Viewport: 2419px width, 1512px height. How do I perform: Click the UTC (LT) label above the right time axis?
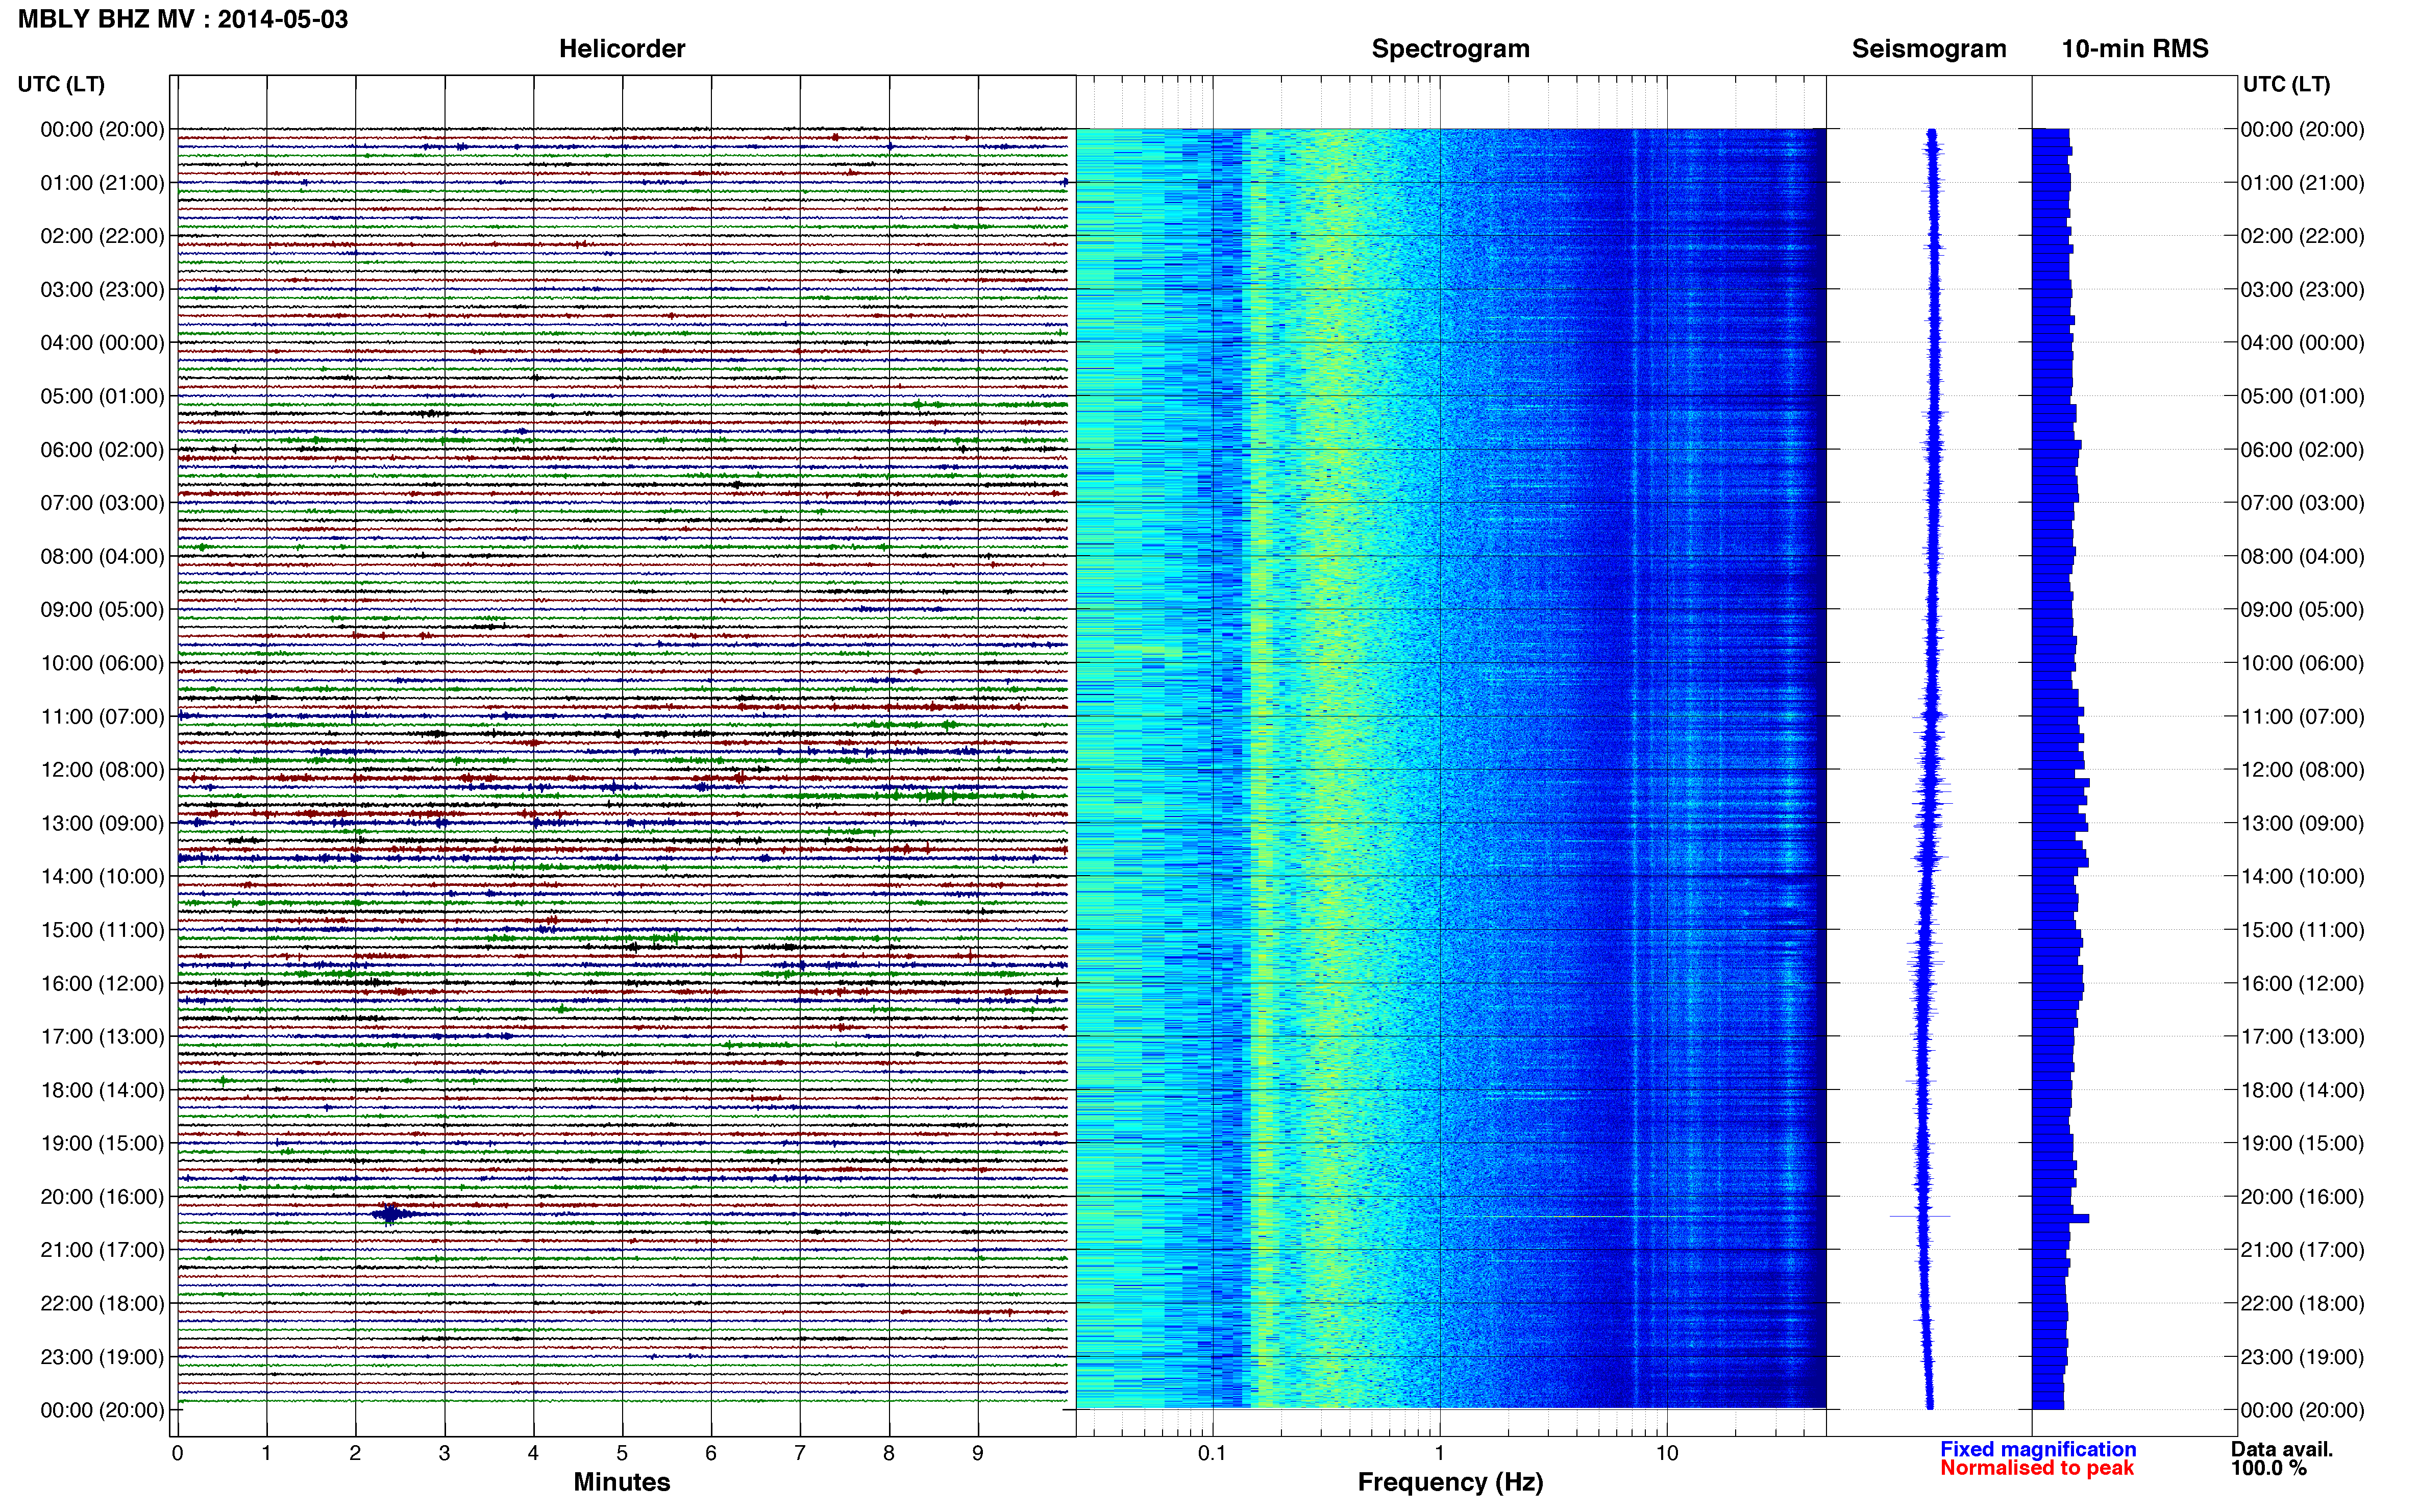point(2286,84)
